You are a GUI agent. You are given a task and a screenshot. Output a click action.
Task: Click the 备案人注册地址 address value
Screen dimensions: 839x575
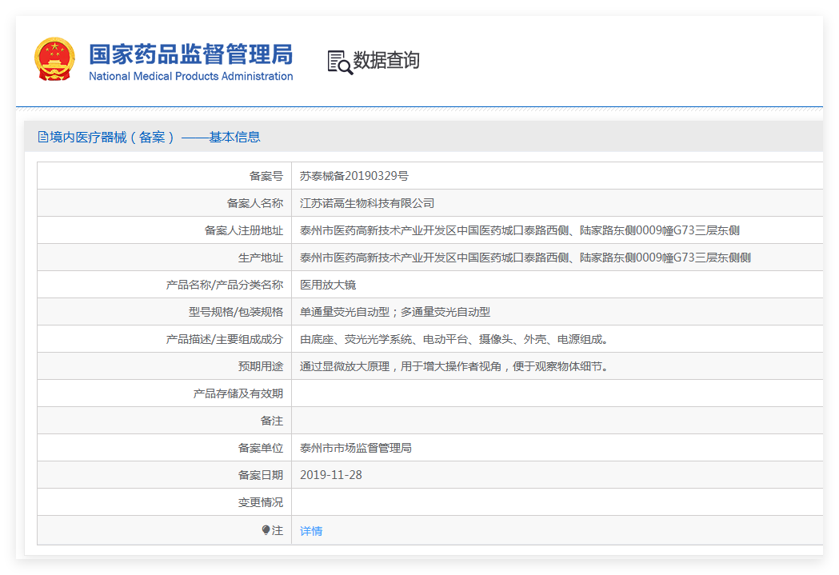tap(519, 230)
